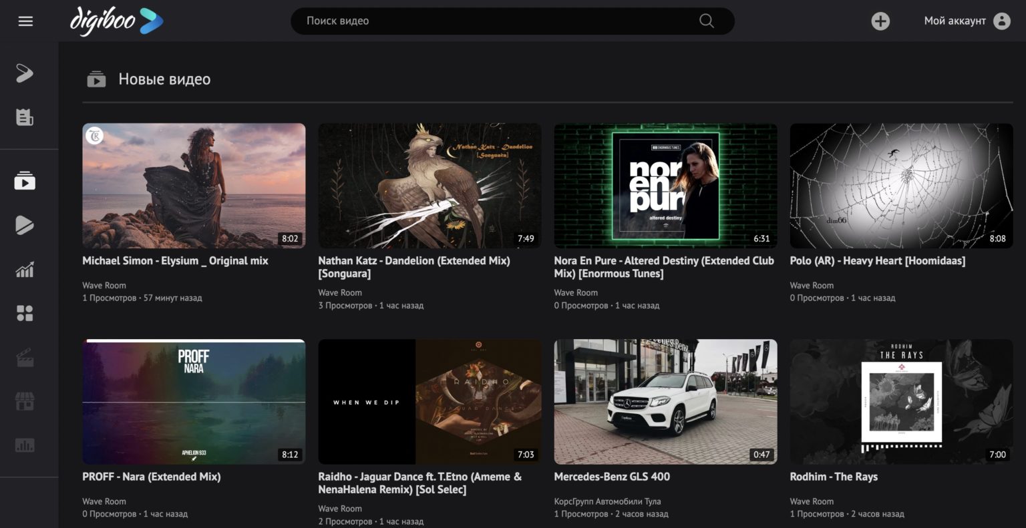Click '3 Просмотров · 1 час назад' text
The width and height of the screenshot is (1026, 528).
(x=371, y=305)
